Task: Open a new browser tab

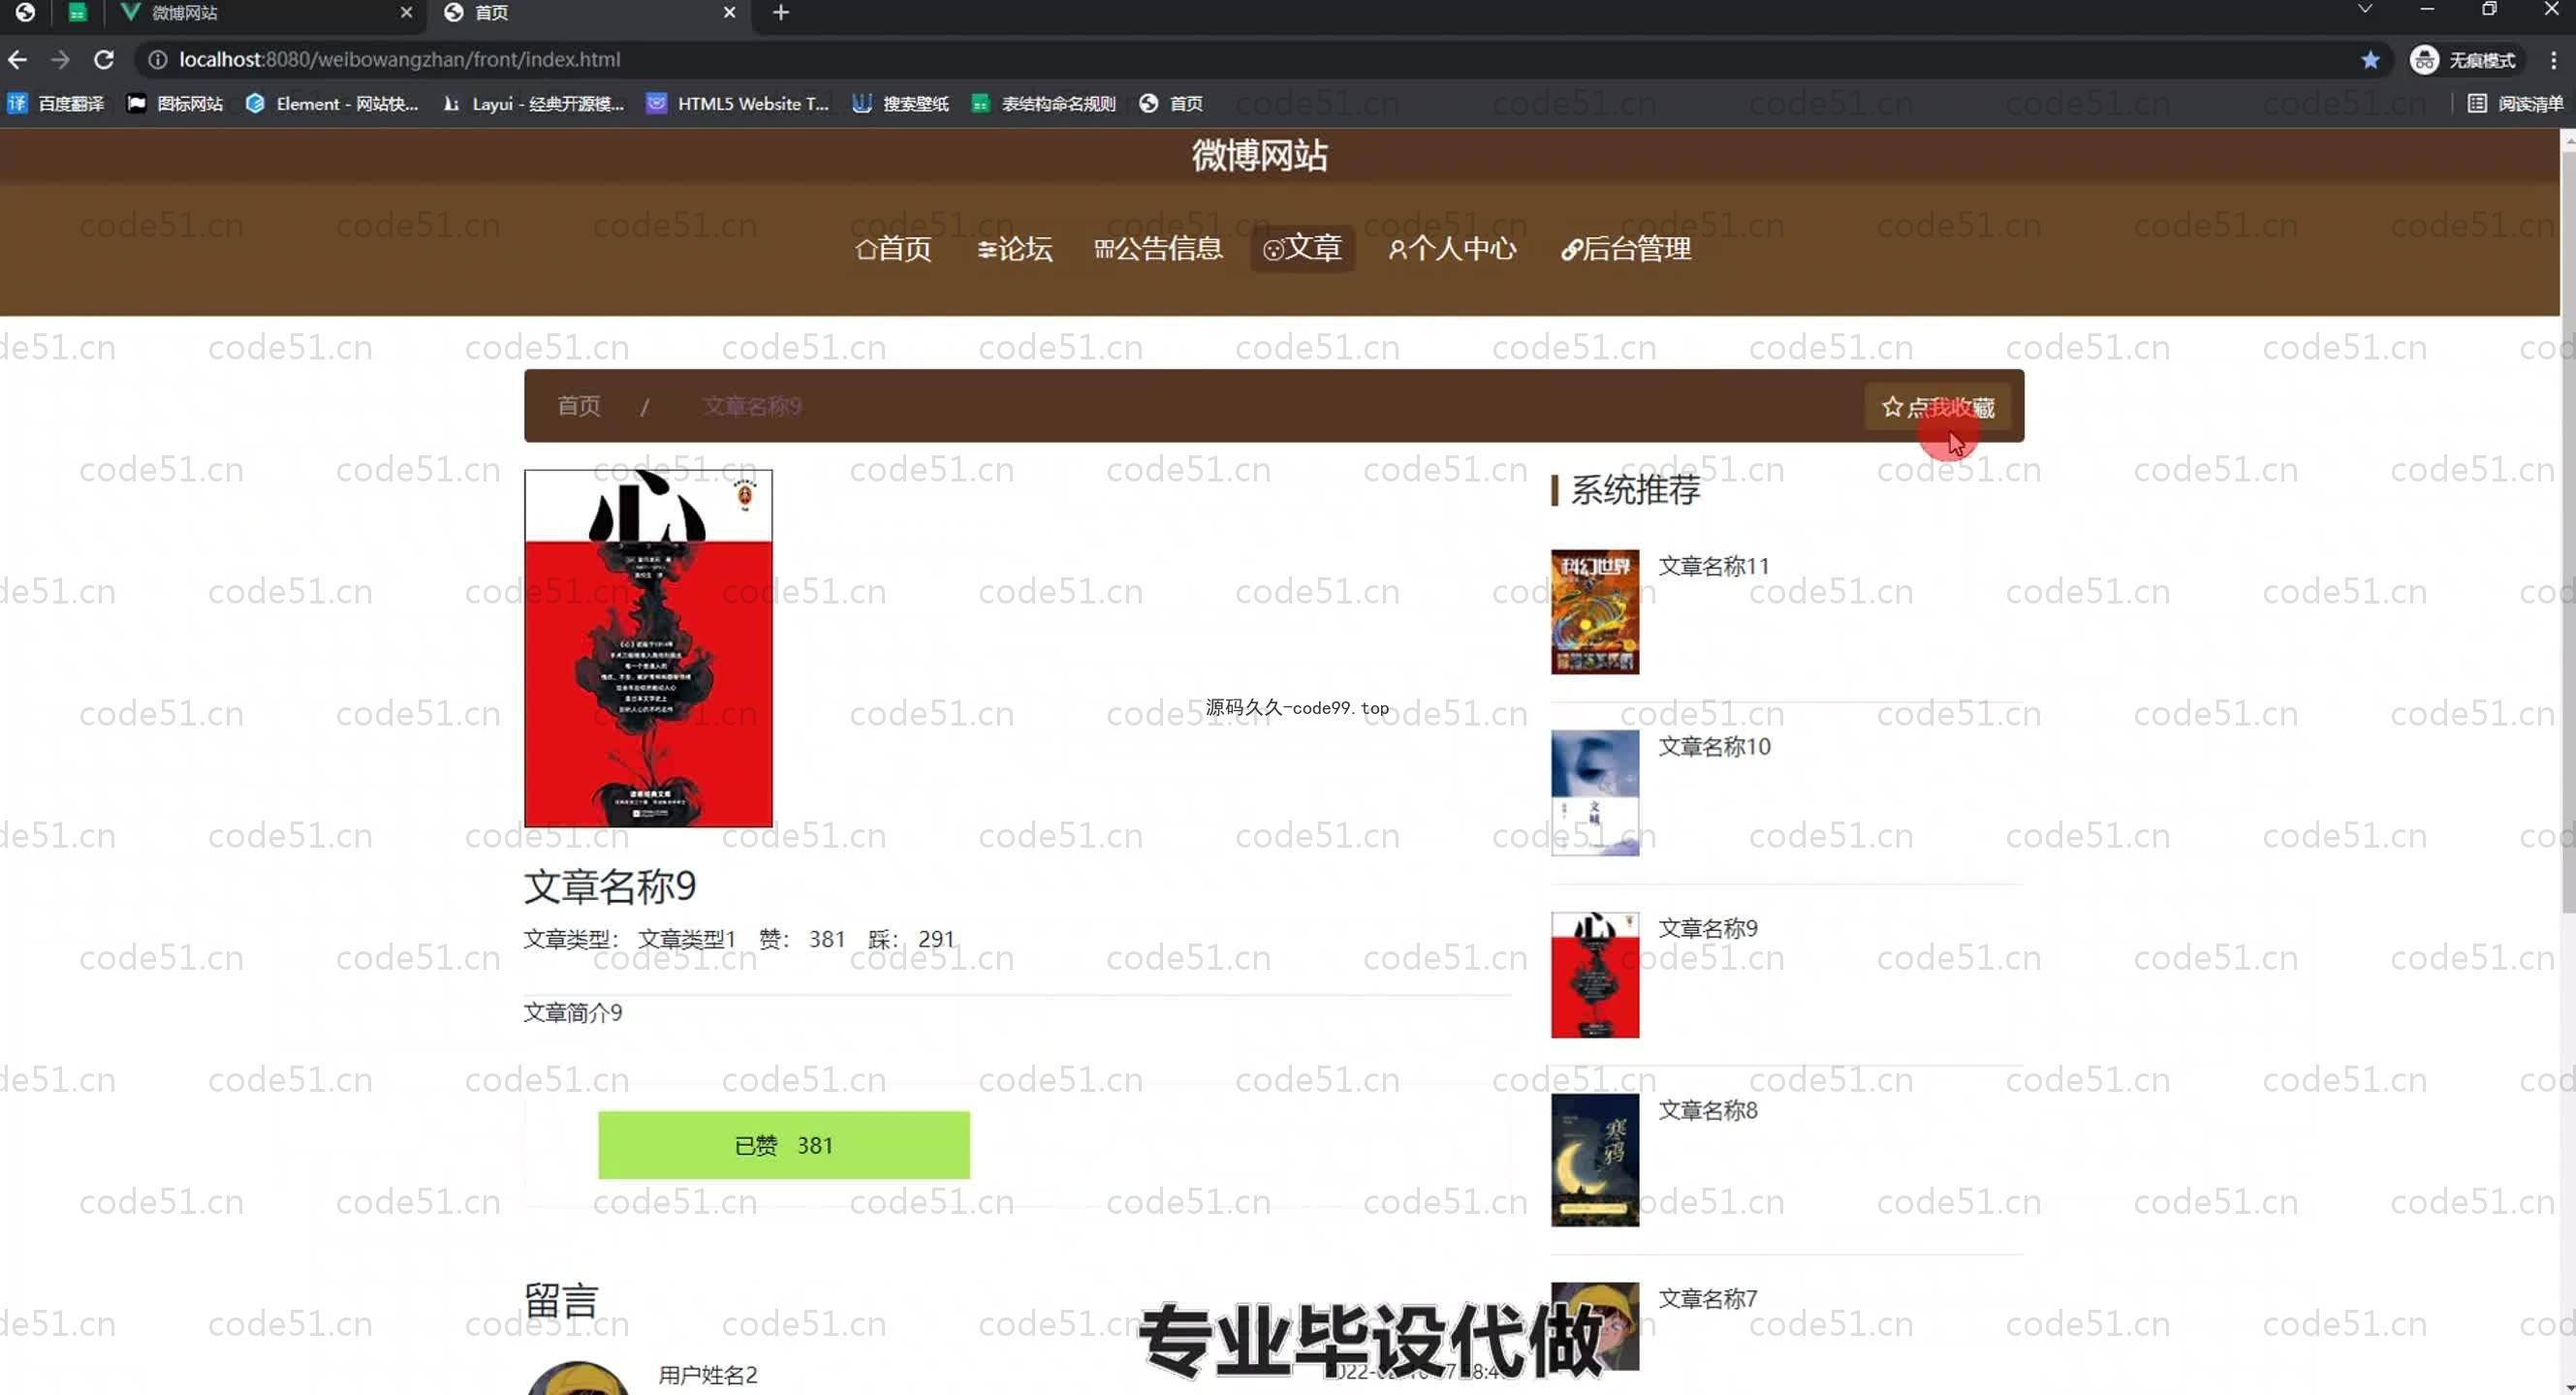Action: (781, 12)
